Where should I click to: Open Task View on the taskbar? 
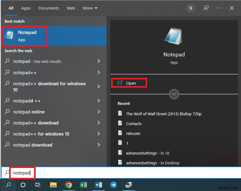coord(38,185)
